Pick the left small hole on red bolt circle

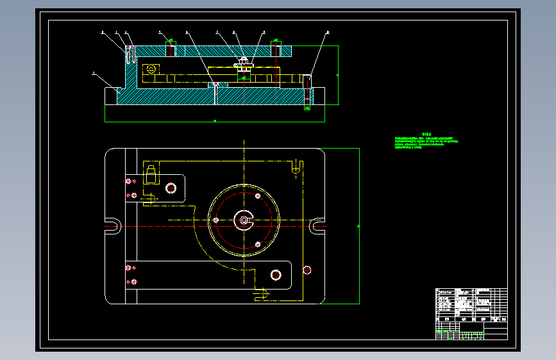216,220
